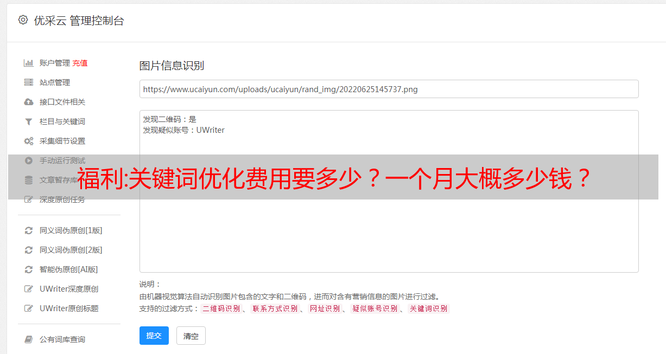Screen dimensions: 666x354
Task: Click the result line 发现疑似账号：UWriter
Action: [x=183, y=130]
